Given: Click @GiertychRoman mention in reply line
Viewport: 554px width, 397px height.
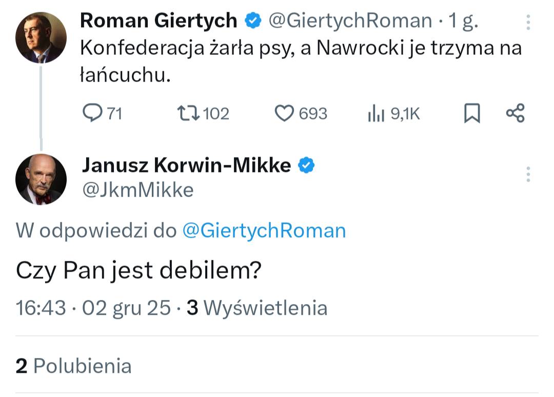Looking at the screenshot, I should (x=264, y=231).
